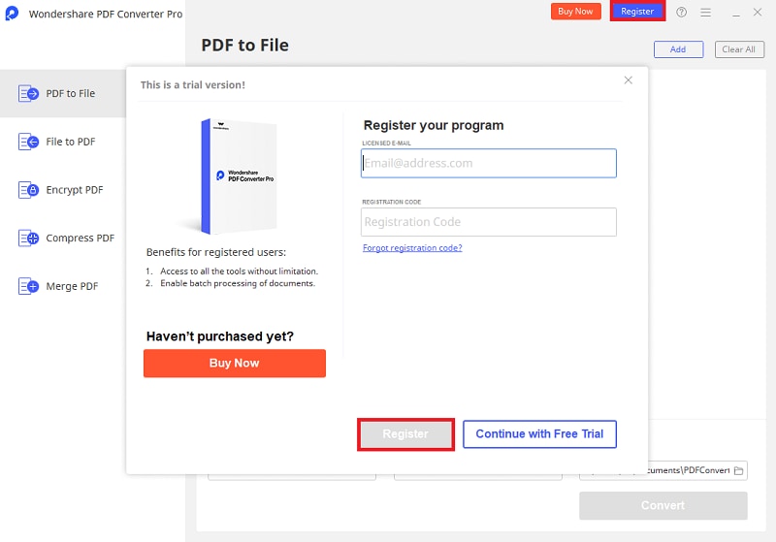Viewport: 776px width, 542px height.
Task: Click the Registration Code field
Action: click(489, 222)
